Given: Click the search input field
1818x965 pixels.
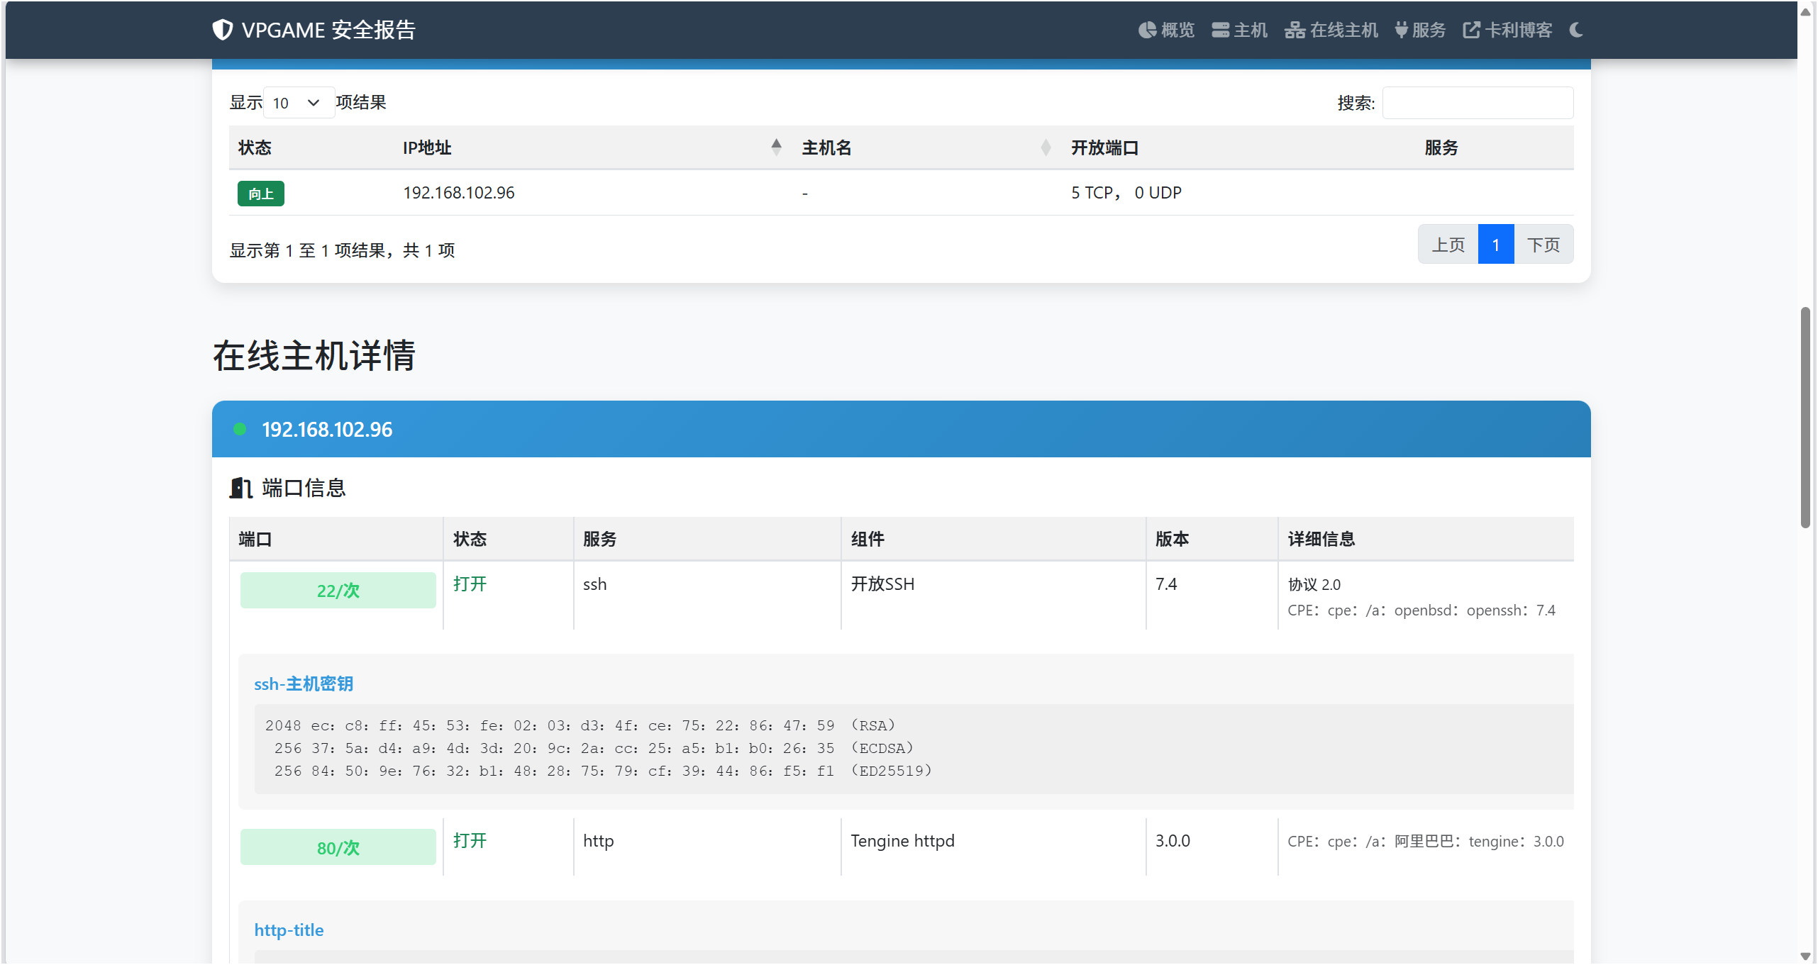Looking at the screenshot, I should click(x=1478, y=103).
